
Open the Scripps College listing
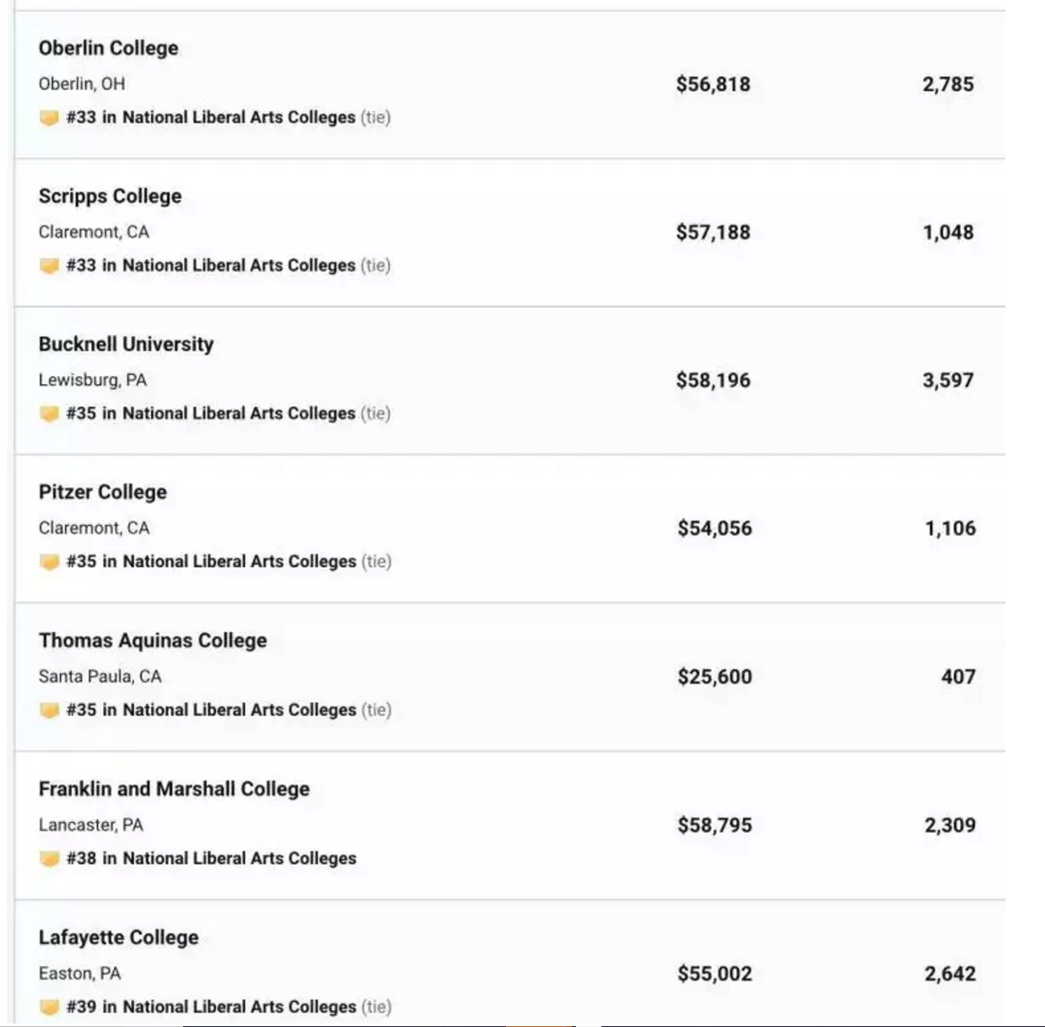click(x=110, y=196)
